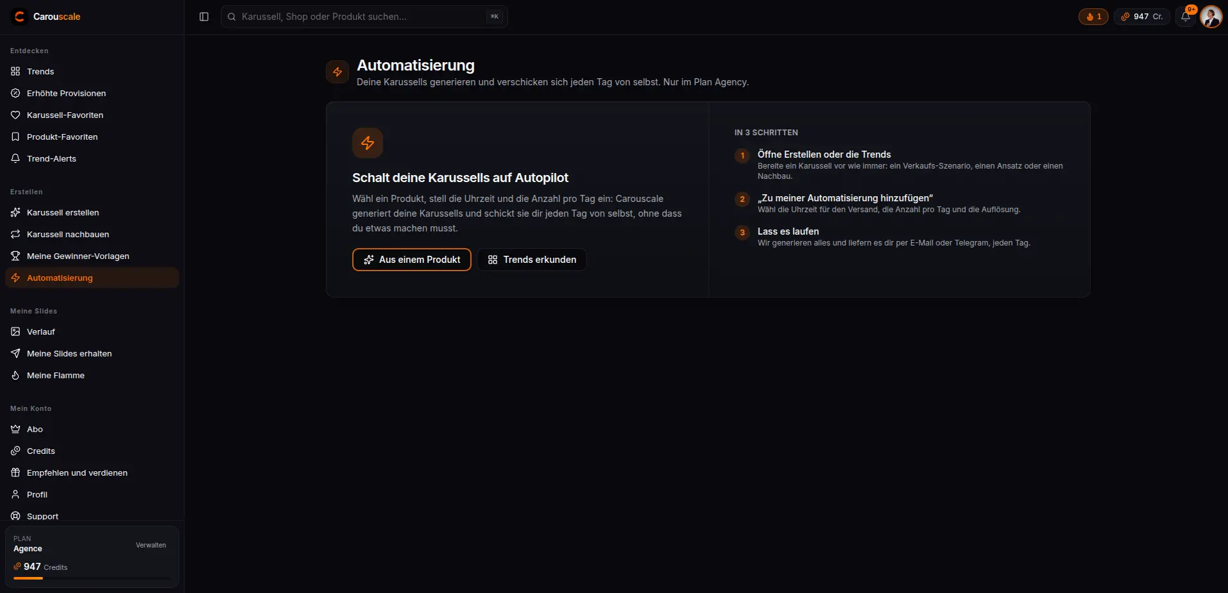Click the Meine Slides erhalten send icon

click(15, 353)
